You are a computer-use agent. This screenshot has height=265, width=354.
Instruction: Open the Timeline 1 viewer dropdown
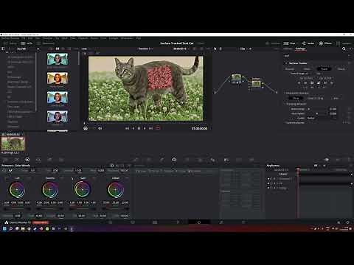click(145, 49)
